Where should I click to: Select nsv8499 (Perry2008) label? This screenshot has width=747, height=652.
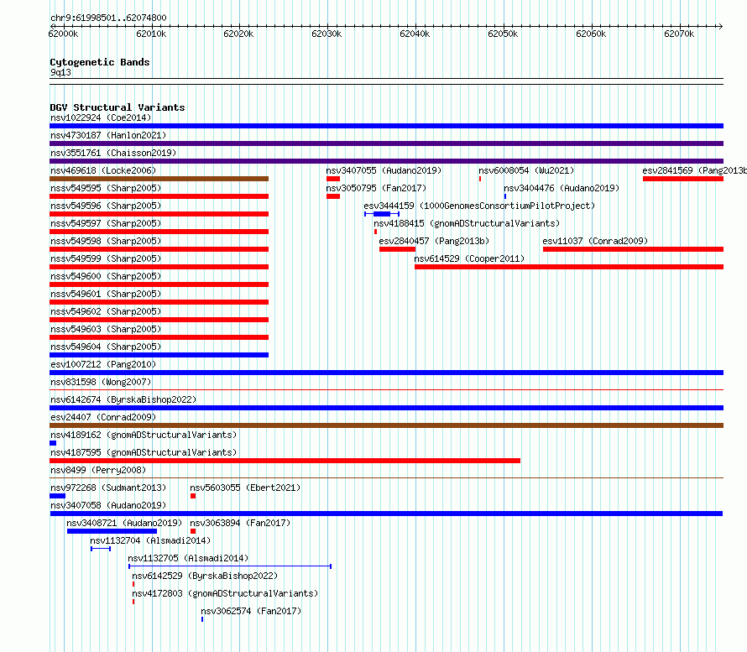98,470
